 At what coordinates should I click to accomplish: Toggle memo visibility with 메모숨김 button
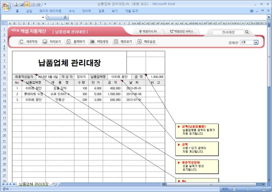[146, 42]
